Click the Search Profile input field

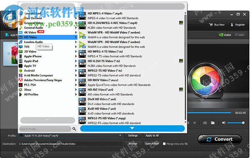[45, 129]
